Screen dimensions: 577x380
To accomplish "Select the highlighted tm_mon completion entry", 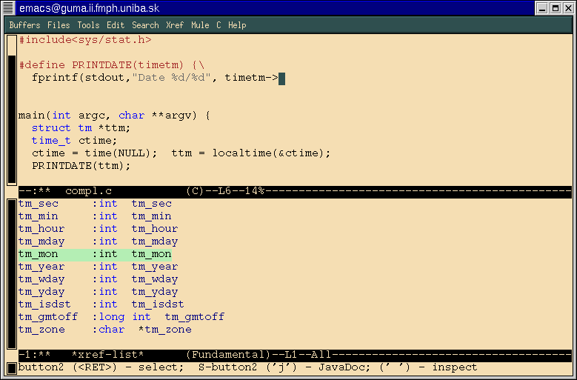I will pyautogui.click(x=95, y=254).
